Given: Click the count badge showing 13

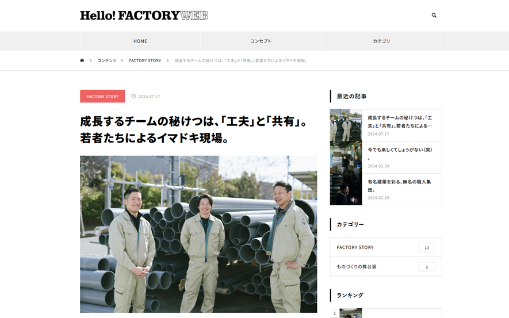Looking at the screenshot, I should [427, 248].
